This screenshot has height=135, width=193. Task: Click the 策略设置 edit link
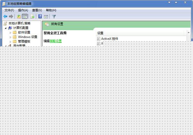click(56, 41)
